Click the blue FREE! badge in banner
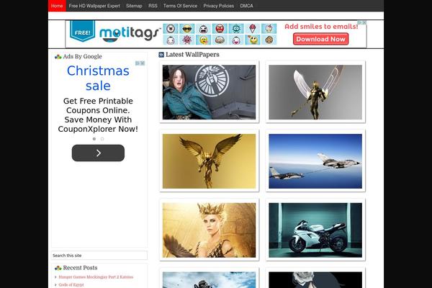The width and height of the screenshot is (432, 288). tap(82, 31)
